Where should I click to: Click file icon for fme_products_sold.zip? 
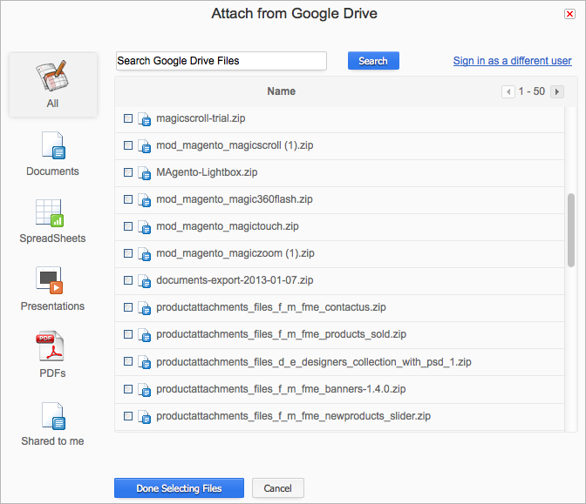[144, 334]
